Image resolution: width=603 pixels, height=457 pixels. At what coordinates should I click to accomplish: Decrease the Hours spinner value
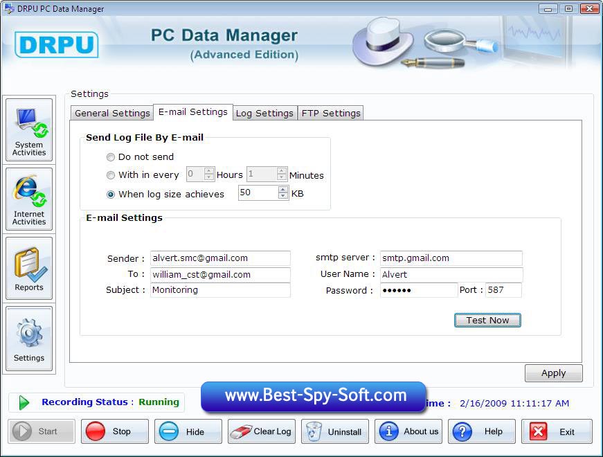click(209, 177)
